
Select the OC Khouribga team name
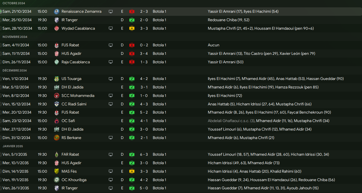[x=74, y=180]
